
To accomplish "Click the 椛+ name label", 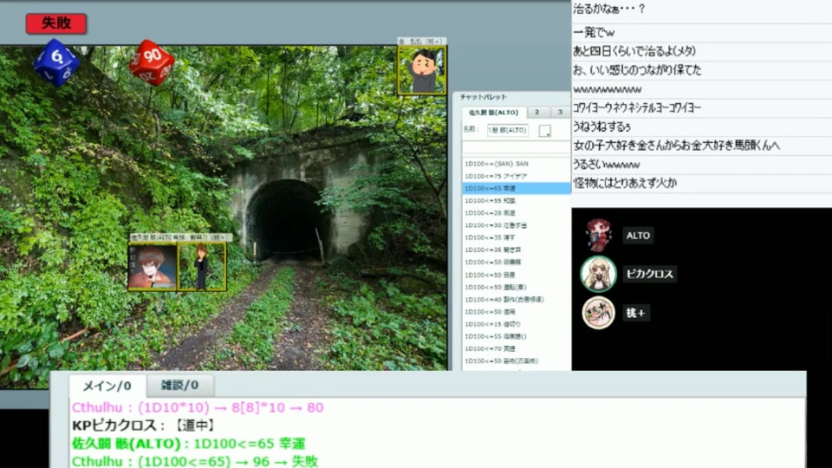I will 635,313.
